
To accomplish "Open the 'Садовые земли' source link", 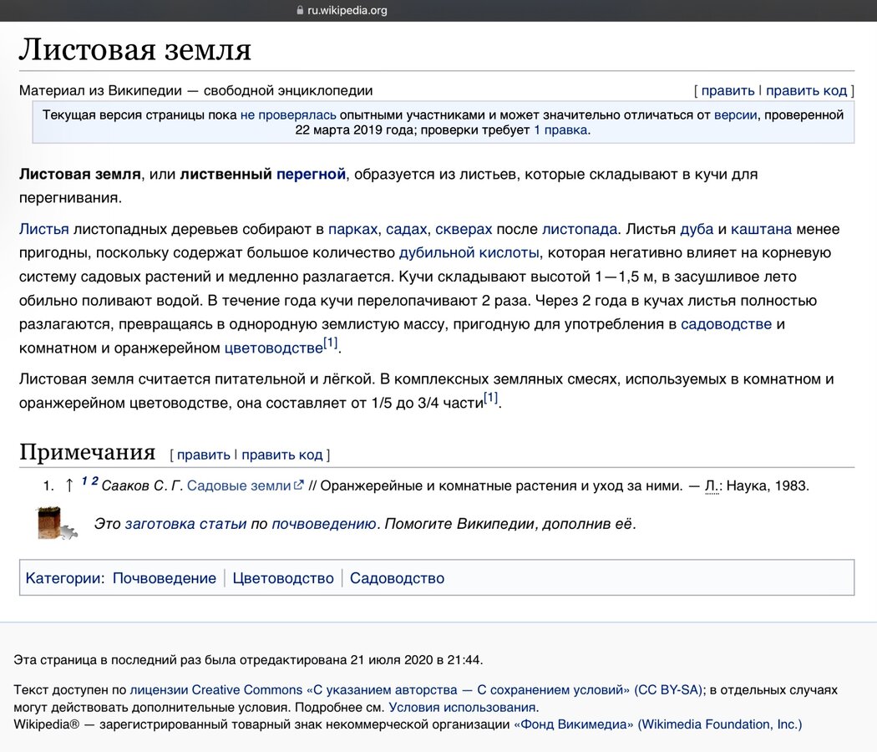I will point(239,485).
